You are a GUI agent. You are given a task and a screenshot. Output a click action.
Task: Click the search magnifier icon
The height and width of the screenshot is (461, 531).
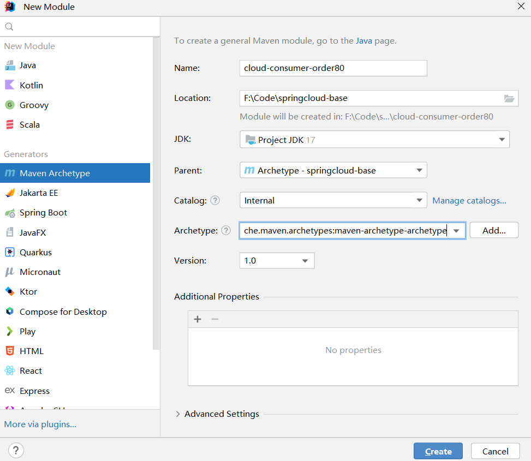point(9,26)
